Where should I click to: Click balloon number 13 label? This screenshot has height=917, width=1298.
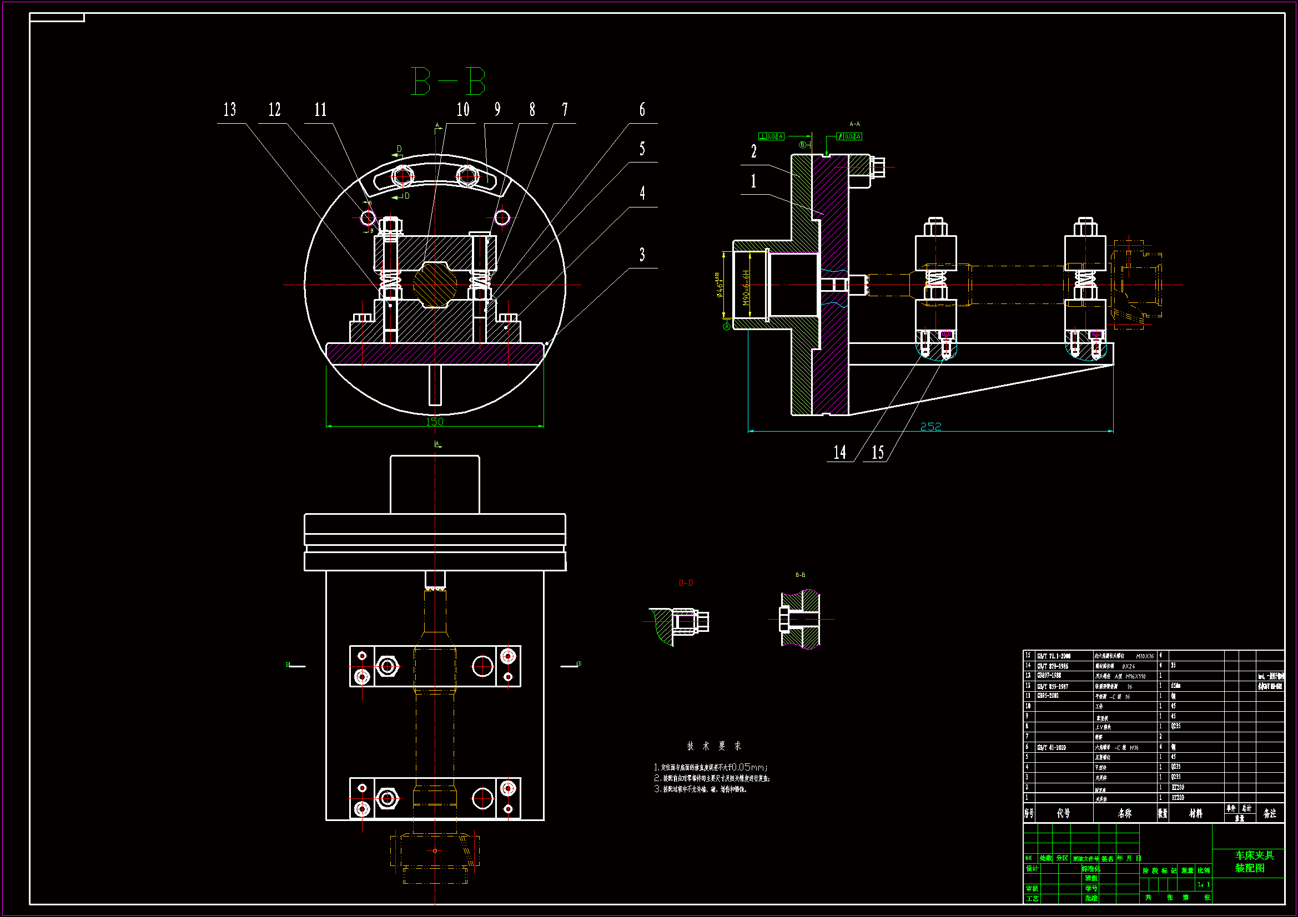229,110
